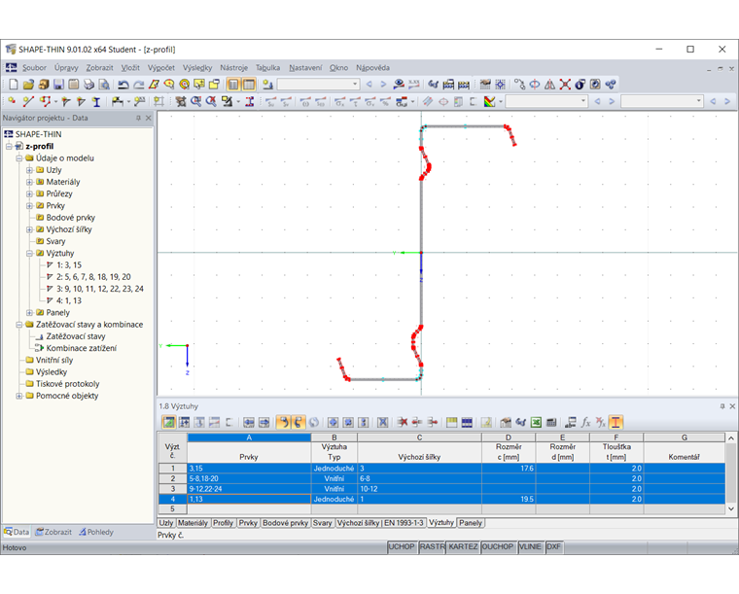Select Kombinace zatížení in navigator

pos(81,348)
